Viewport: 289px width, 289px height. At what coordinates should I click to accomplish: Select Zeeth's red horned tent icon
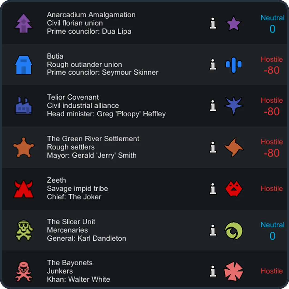[x=24, y=189]
